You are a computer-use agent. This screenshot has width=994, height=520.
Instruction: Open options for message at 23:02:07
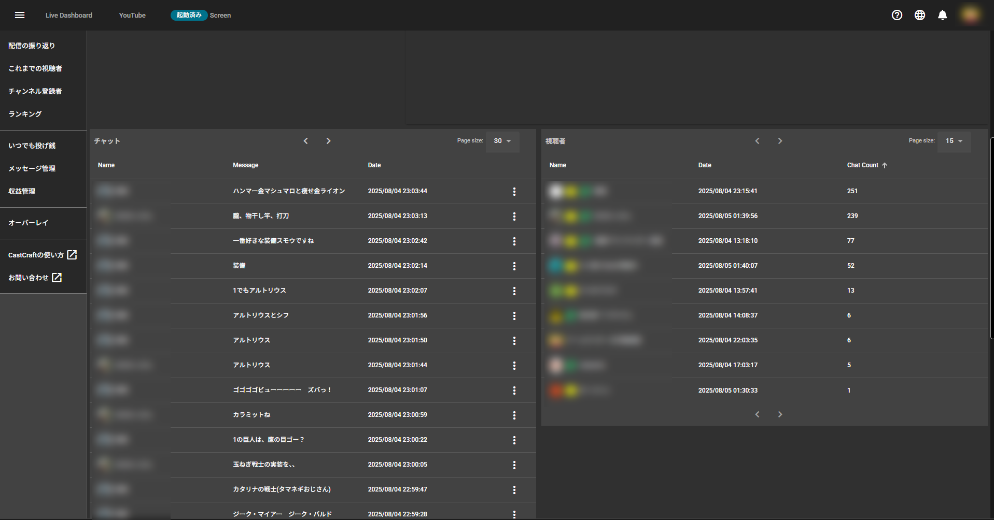click(514, 291)
